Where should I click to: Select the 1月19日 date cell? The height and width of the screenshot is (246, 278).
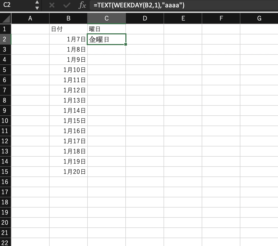[x=68, y=161]
